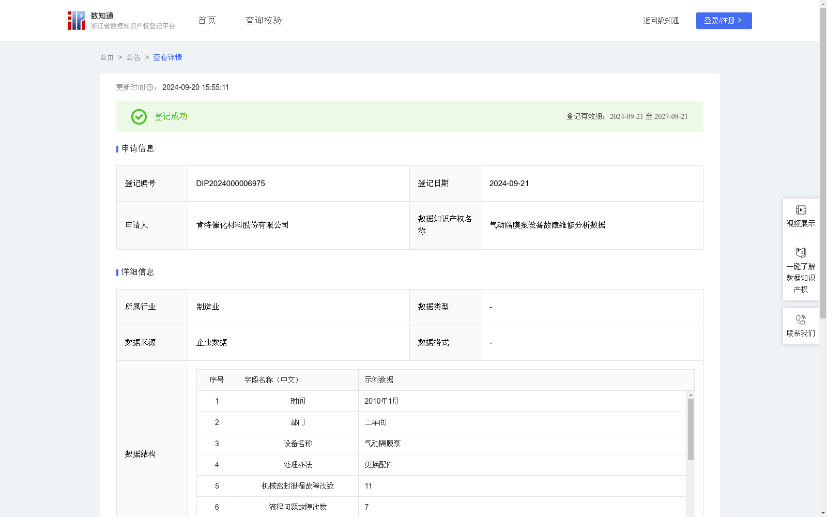This screenshot has width=827, height=517.
Task: Click the 登记编号 label cell
Action: 152,184
